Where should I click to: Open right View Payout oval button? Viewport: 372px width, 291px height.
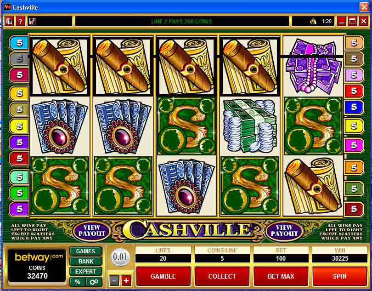[x=284, y=230]
